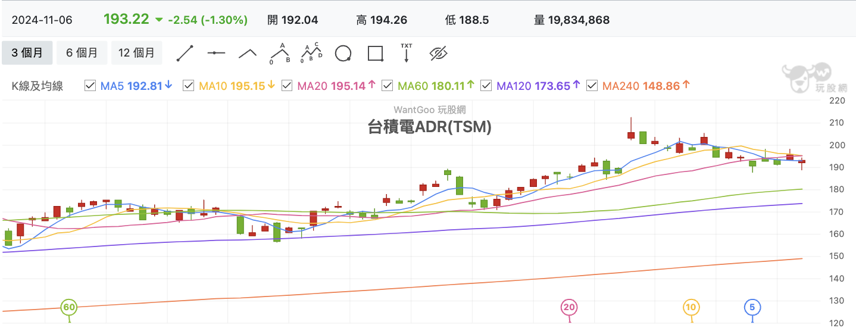856x331 pixels.
Task: Select the 0-A-B-C-D wave drawing tool
Action: click(311, 53)
